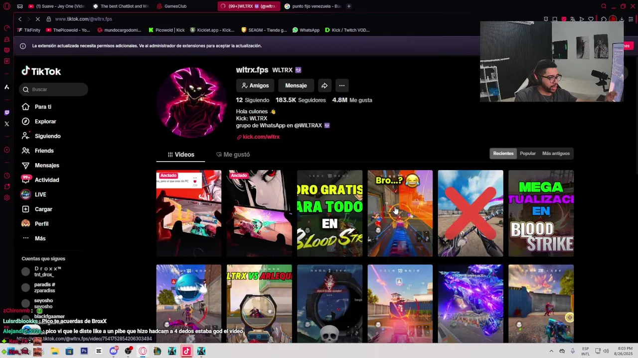This screenshot has width=638, height=358.
Task: Expand hidden system tray icons chevron
Action: pos(551,351)
